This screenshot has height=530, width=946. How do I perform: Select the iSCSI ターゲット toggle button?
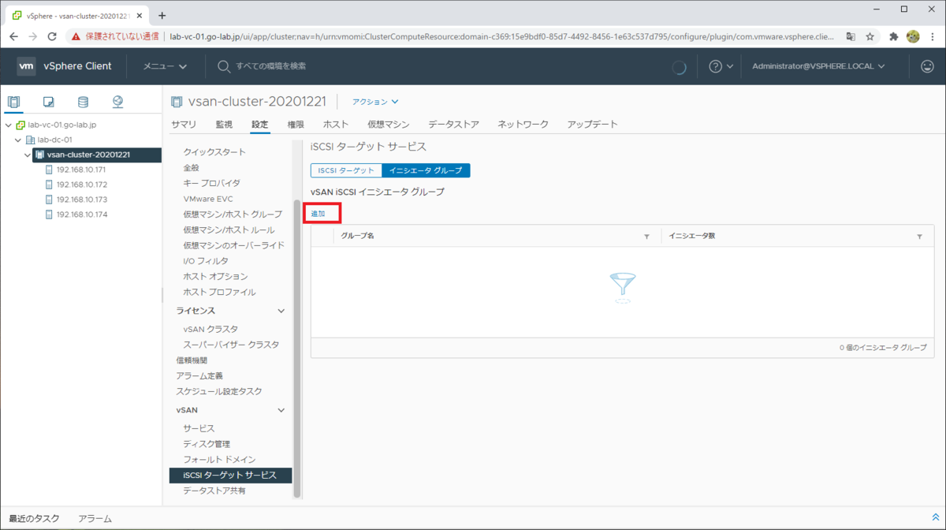(x=346, y=170)
